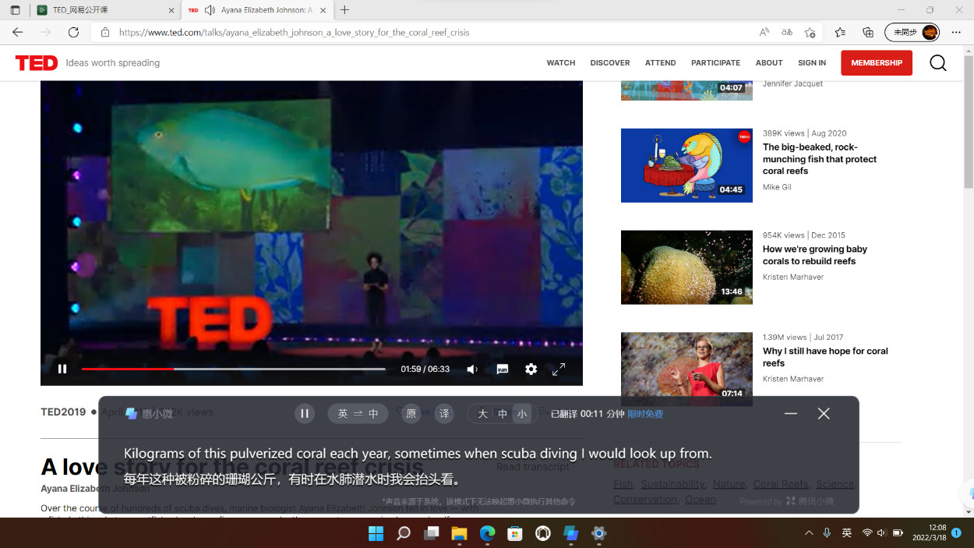Screen dimensions: 974x548
Task: Minimize the translation overlay panel
Action: coord(791,414)
